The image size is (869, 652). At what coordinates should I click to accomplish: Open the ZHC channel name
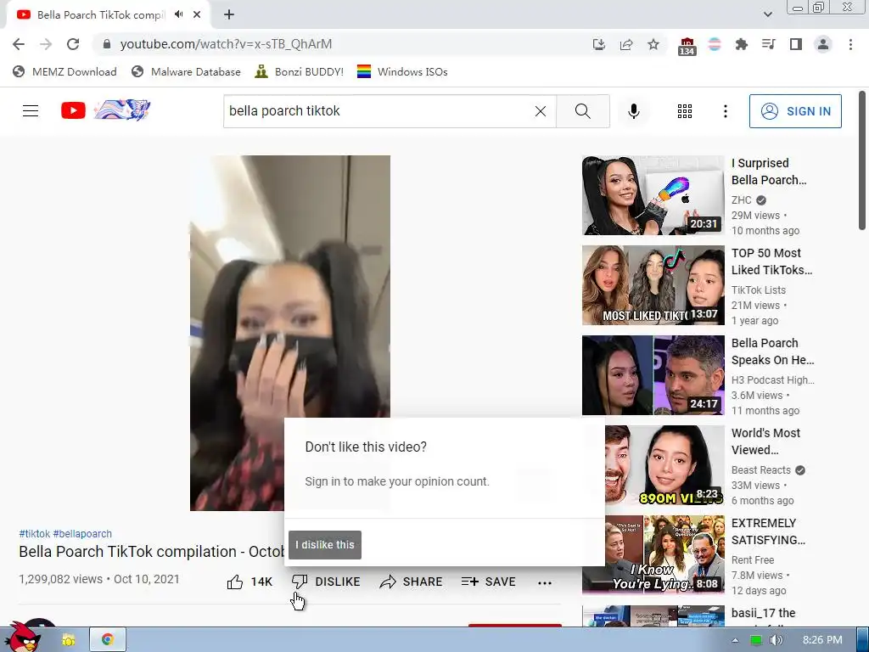[x=742, y=200]
